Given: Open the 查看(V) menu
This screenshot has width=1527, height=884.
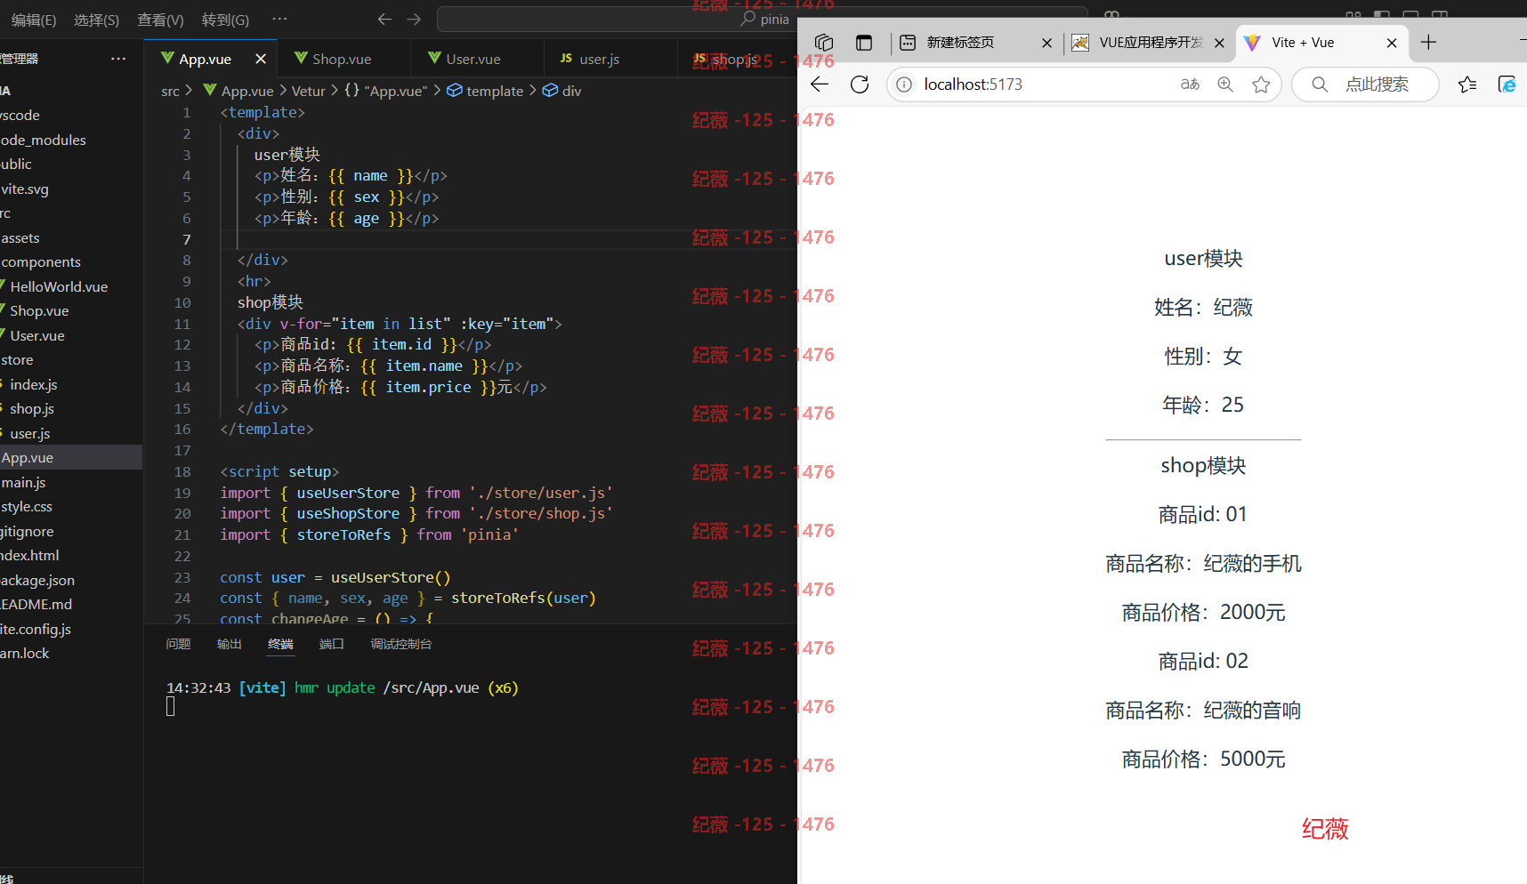Looking at the screenshot, I should tap(160, 20).
